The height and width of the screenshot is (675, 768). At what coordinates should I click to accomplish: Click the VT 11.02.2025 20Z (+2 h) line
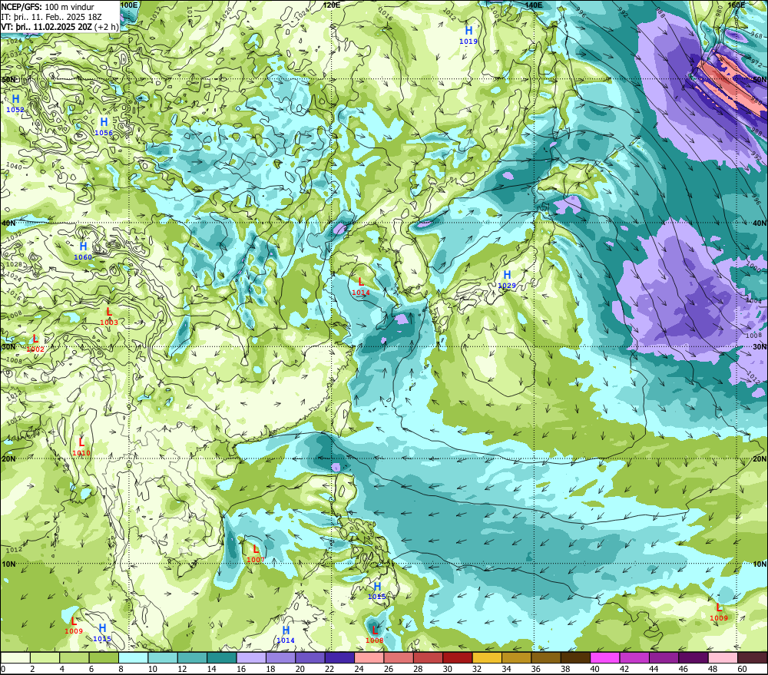point(60,26)
